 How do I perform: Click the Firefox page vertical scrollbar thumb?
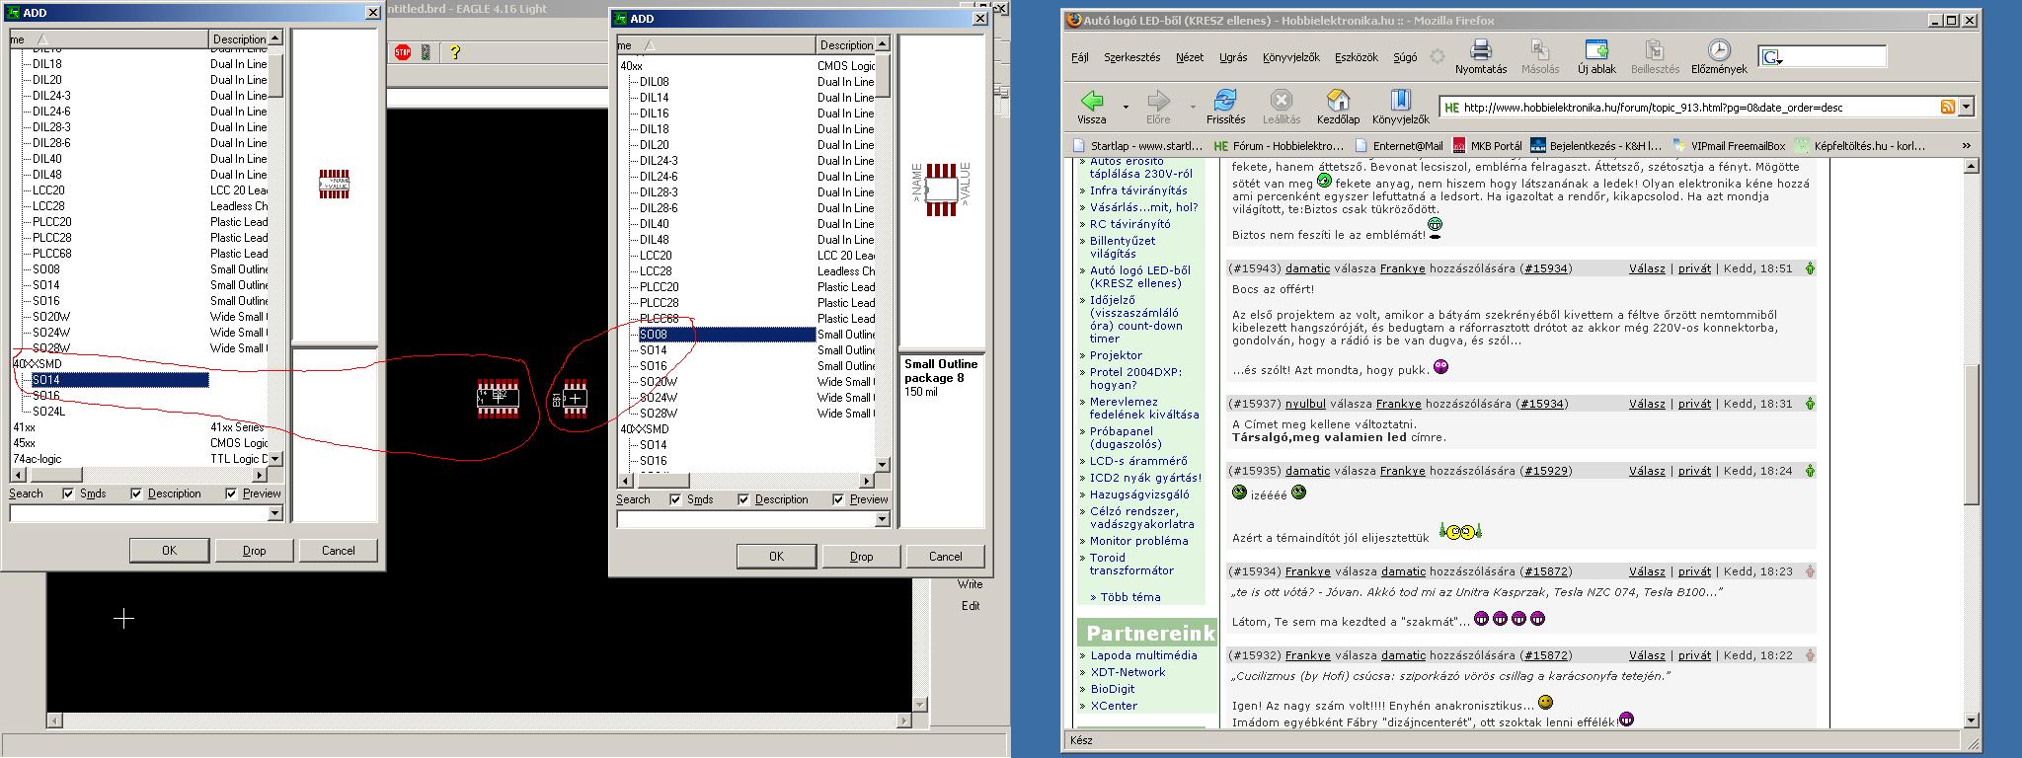(1973, 434)
